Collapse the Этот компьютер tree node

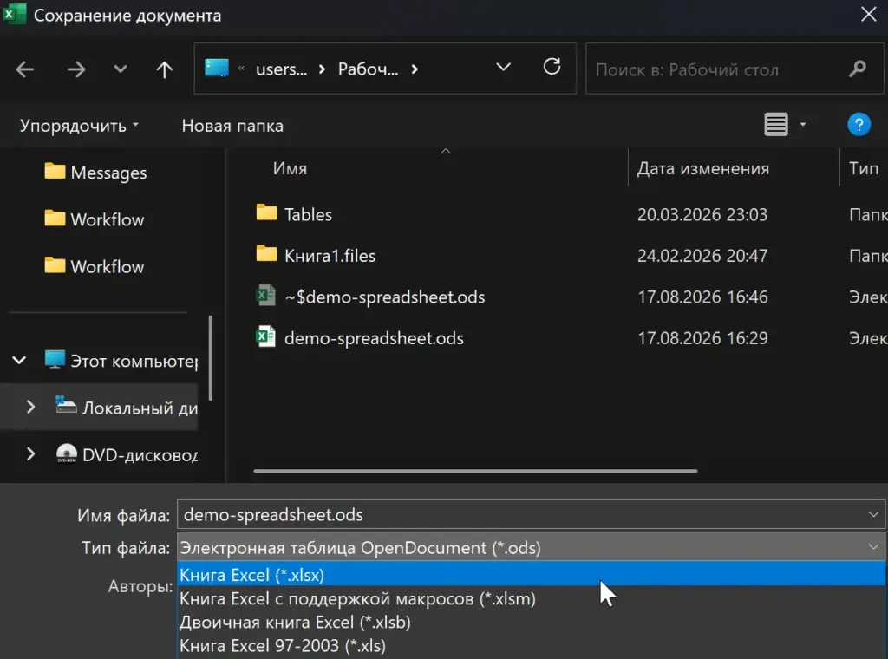pyautogui.click(x=19, y=360)
